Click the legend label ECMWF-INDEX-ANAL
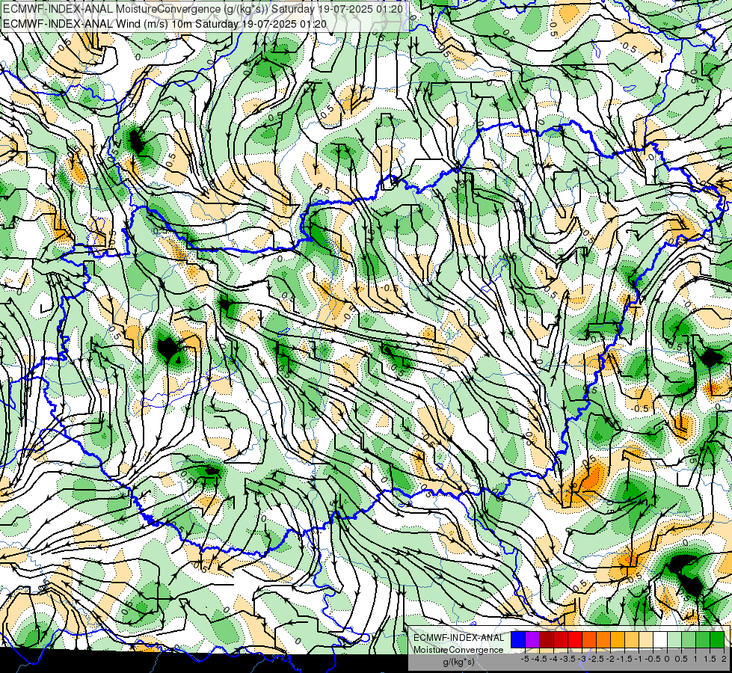This screenshot has height=673, width=732. click(x=458, y=638)
